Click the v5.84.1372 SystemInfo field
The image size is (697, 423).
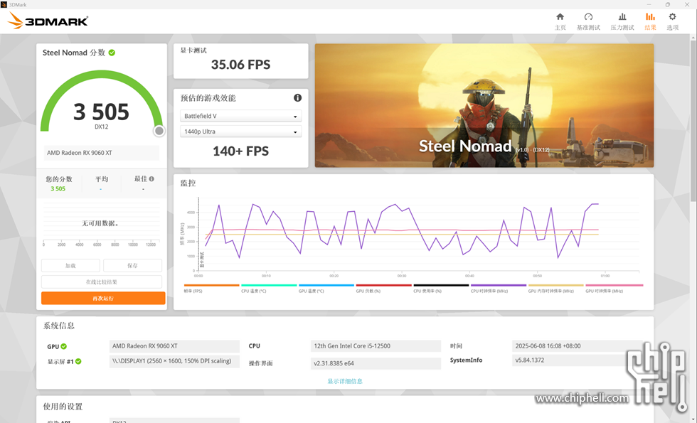[x=577, y=360]
